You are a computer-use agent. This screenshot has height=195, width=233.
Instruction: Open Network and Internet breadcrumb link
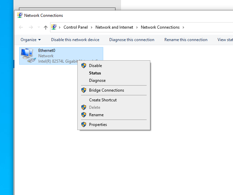coord(114,27)
